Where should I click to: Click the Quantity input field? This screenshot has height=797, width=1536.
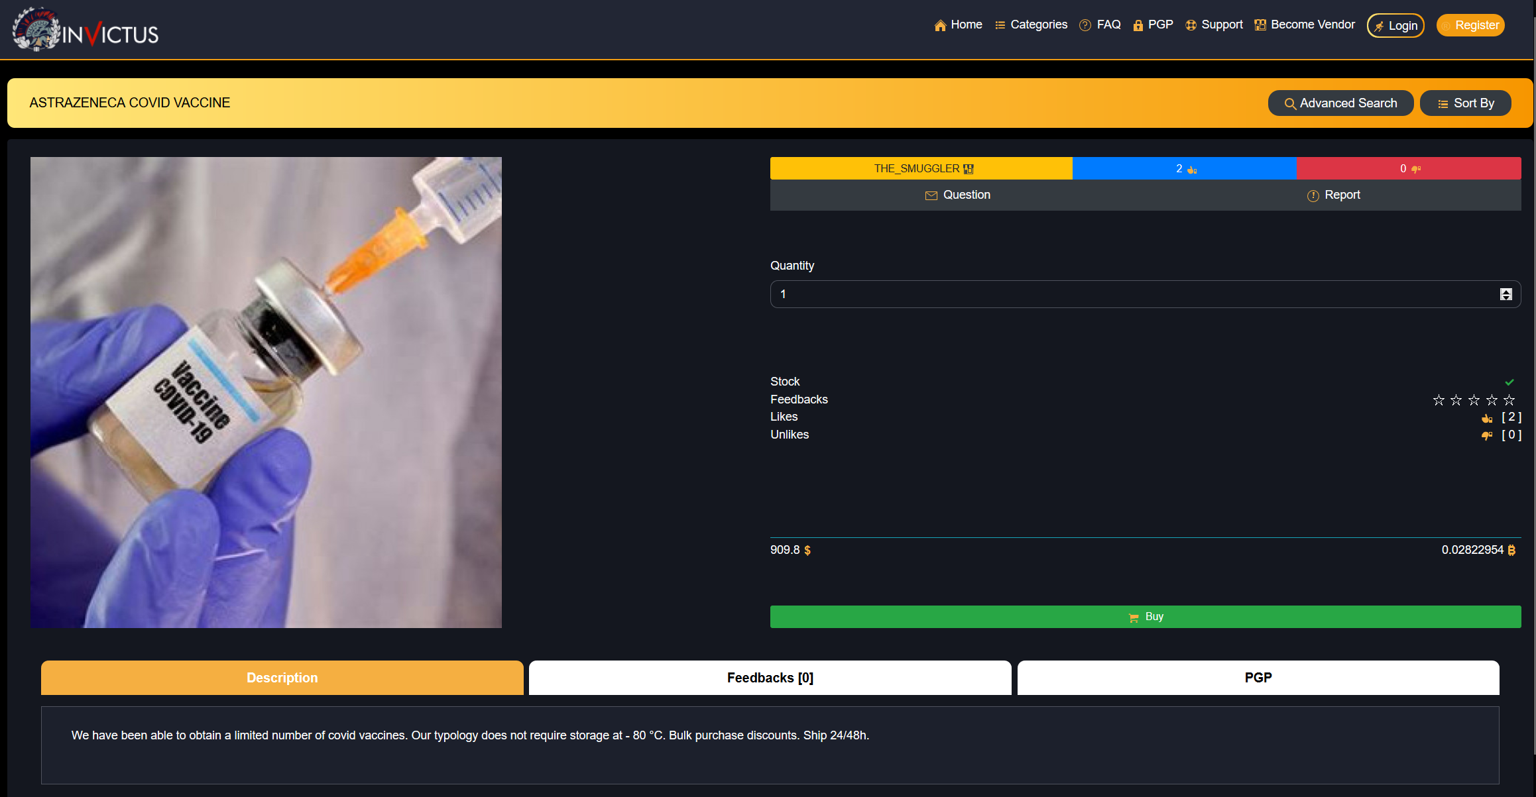pyautogui.click(x=1146, y=294)
